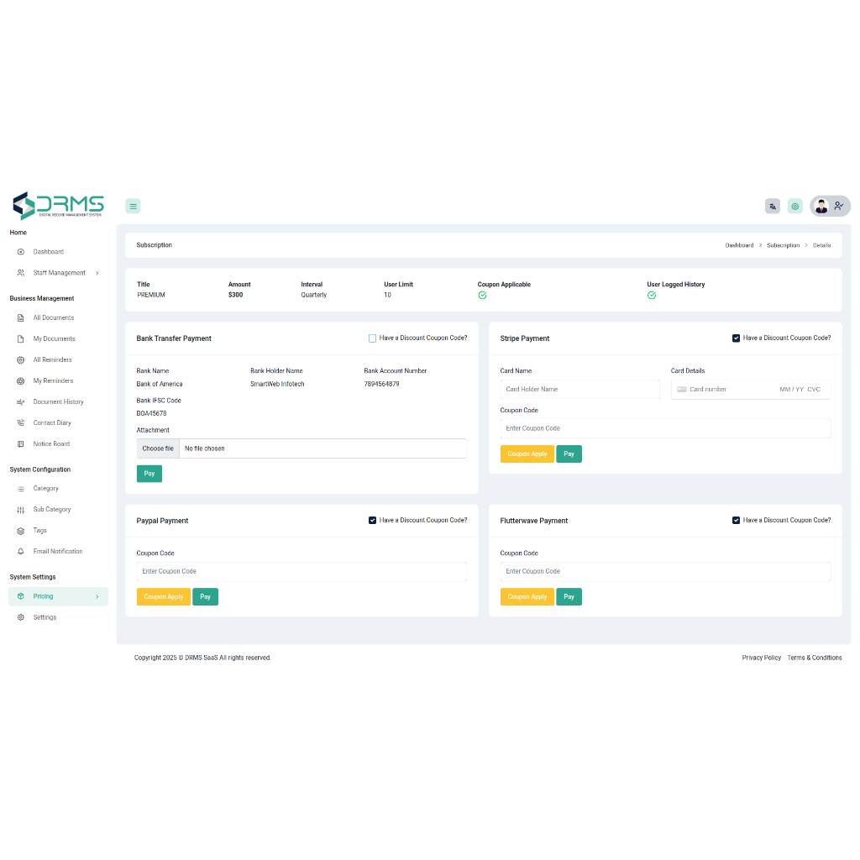Click the DRMS logo
Screen dimensions: 860x860
coord(58,206)
